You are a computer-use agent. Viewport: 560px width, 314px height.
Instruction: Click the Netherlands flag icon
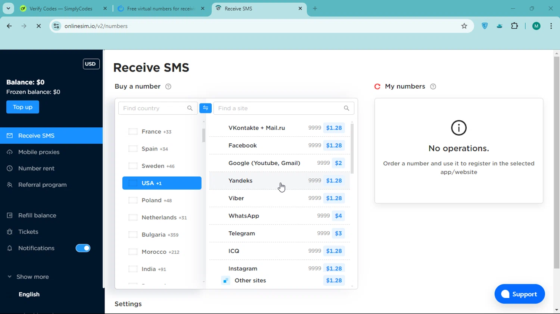(133, 217)
